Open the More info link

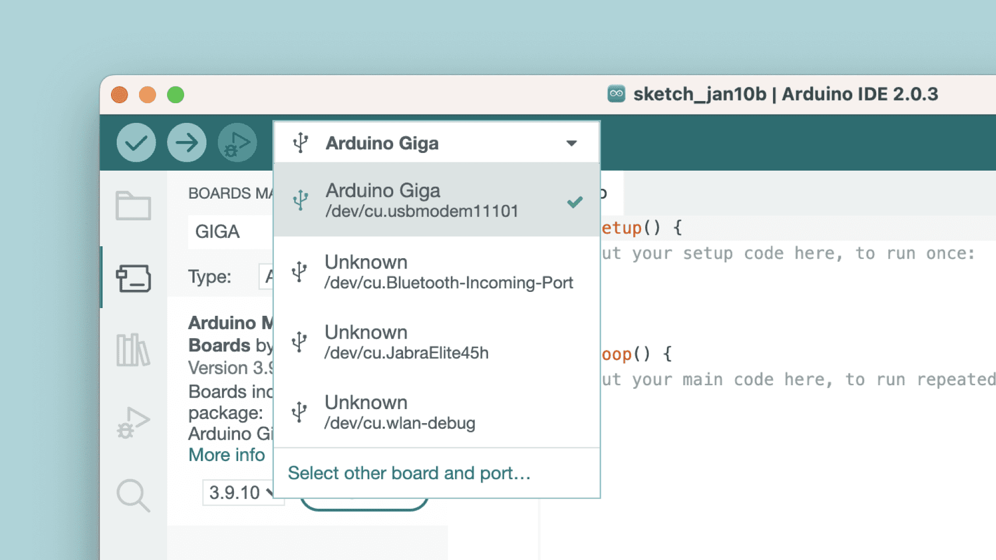pyautogui.click(x=227, y=455)
